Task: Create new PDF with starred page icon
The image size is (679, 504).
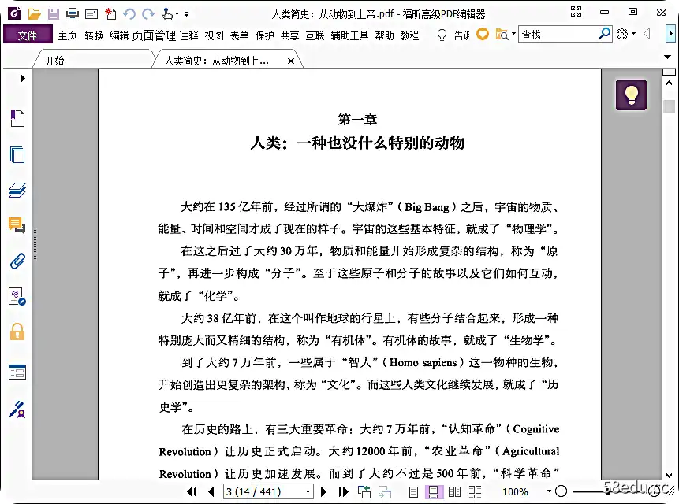Action: 111,14
